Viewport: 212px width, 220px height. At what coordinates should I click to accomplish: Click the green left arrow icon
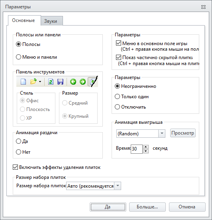tap(73, 82)
